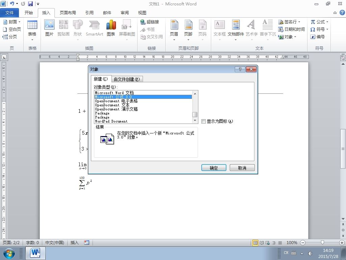Switch to the 开始 Home tab

coord(29,13)
